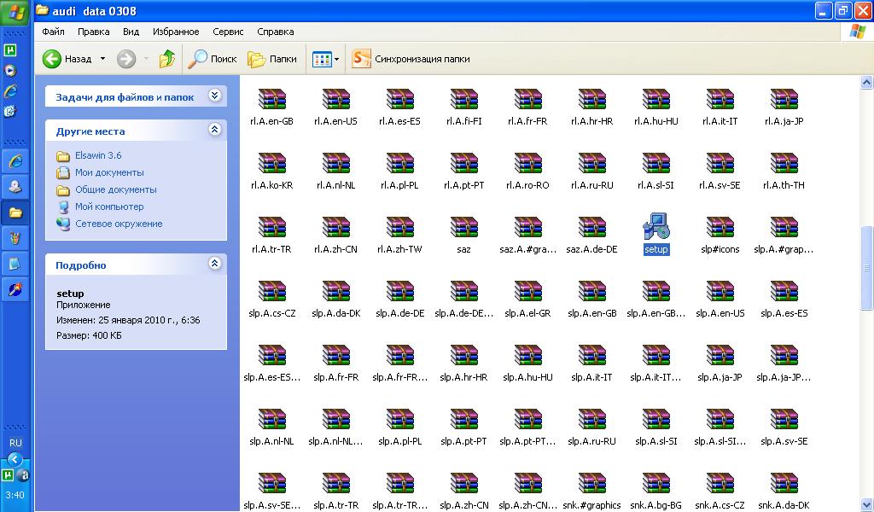Collapse the Other Places (Другие места) panel
The image size is (874, 512).
pyautogui.click(x=214, y=131)
